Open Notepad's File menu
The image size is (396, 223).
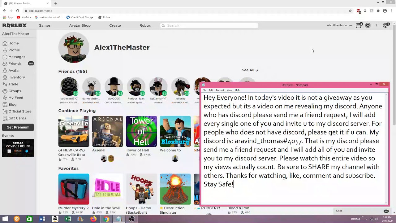tap(204, 90)
